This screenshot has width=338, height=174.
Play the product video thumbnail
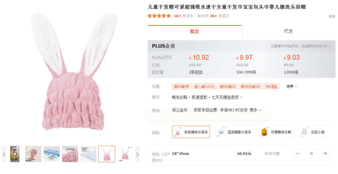click(15, 154)
